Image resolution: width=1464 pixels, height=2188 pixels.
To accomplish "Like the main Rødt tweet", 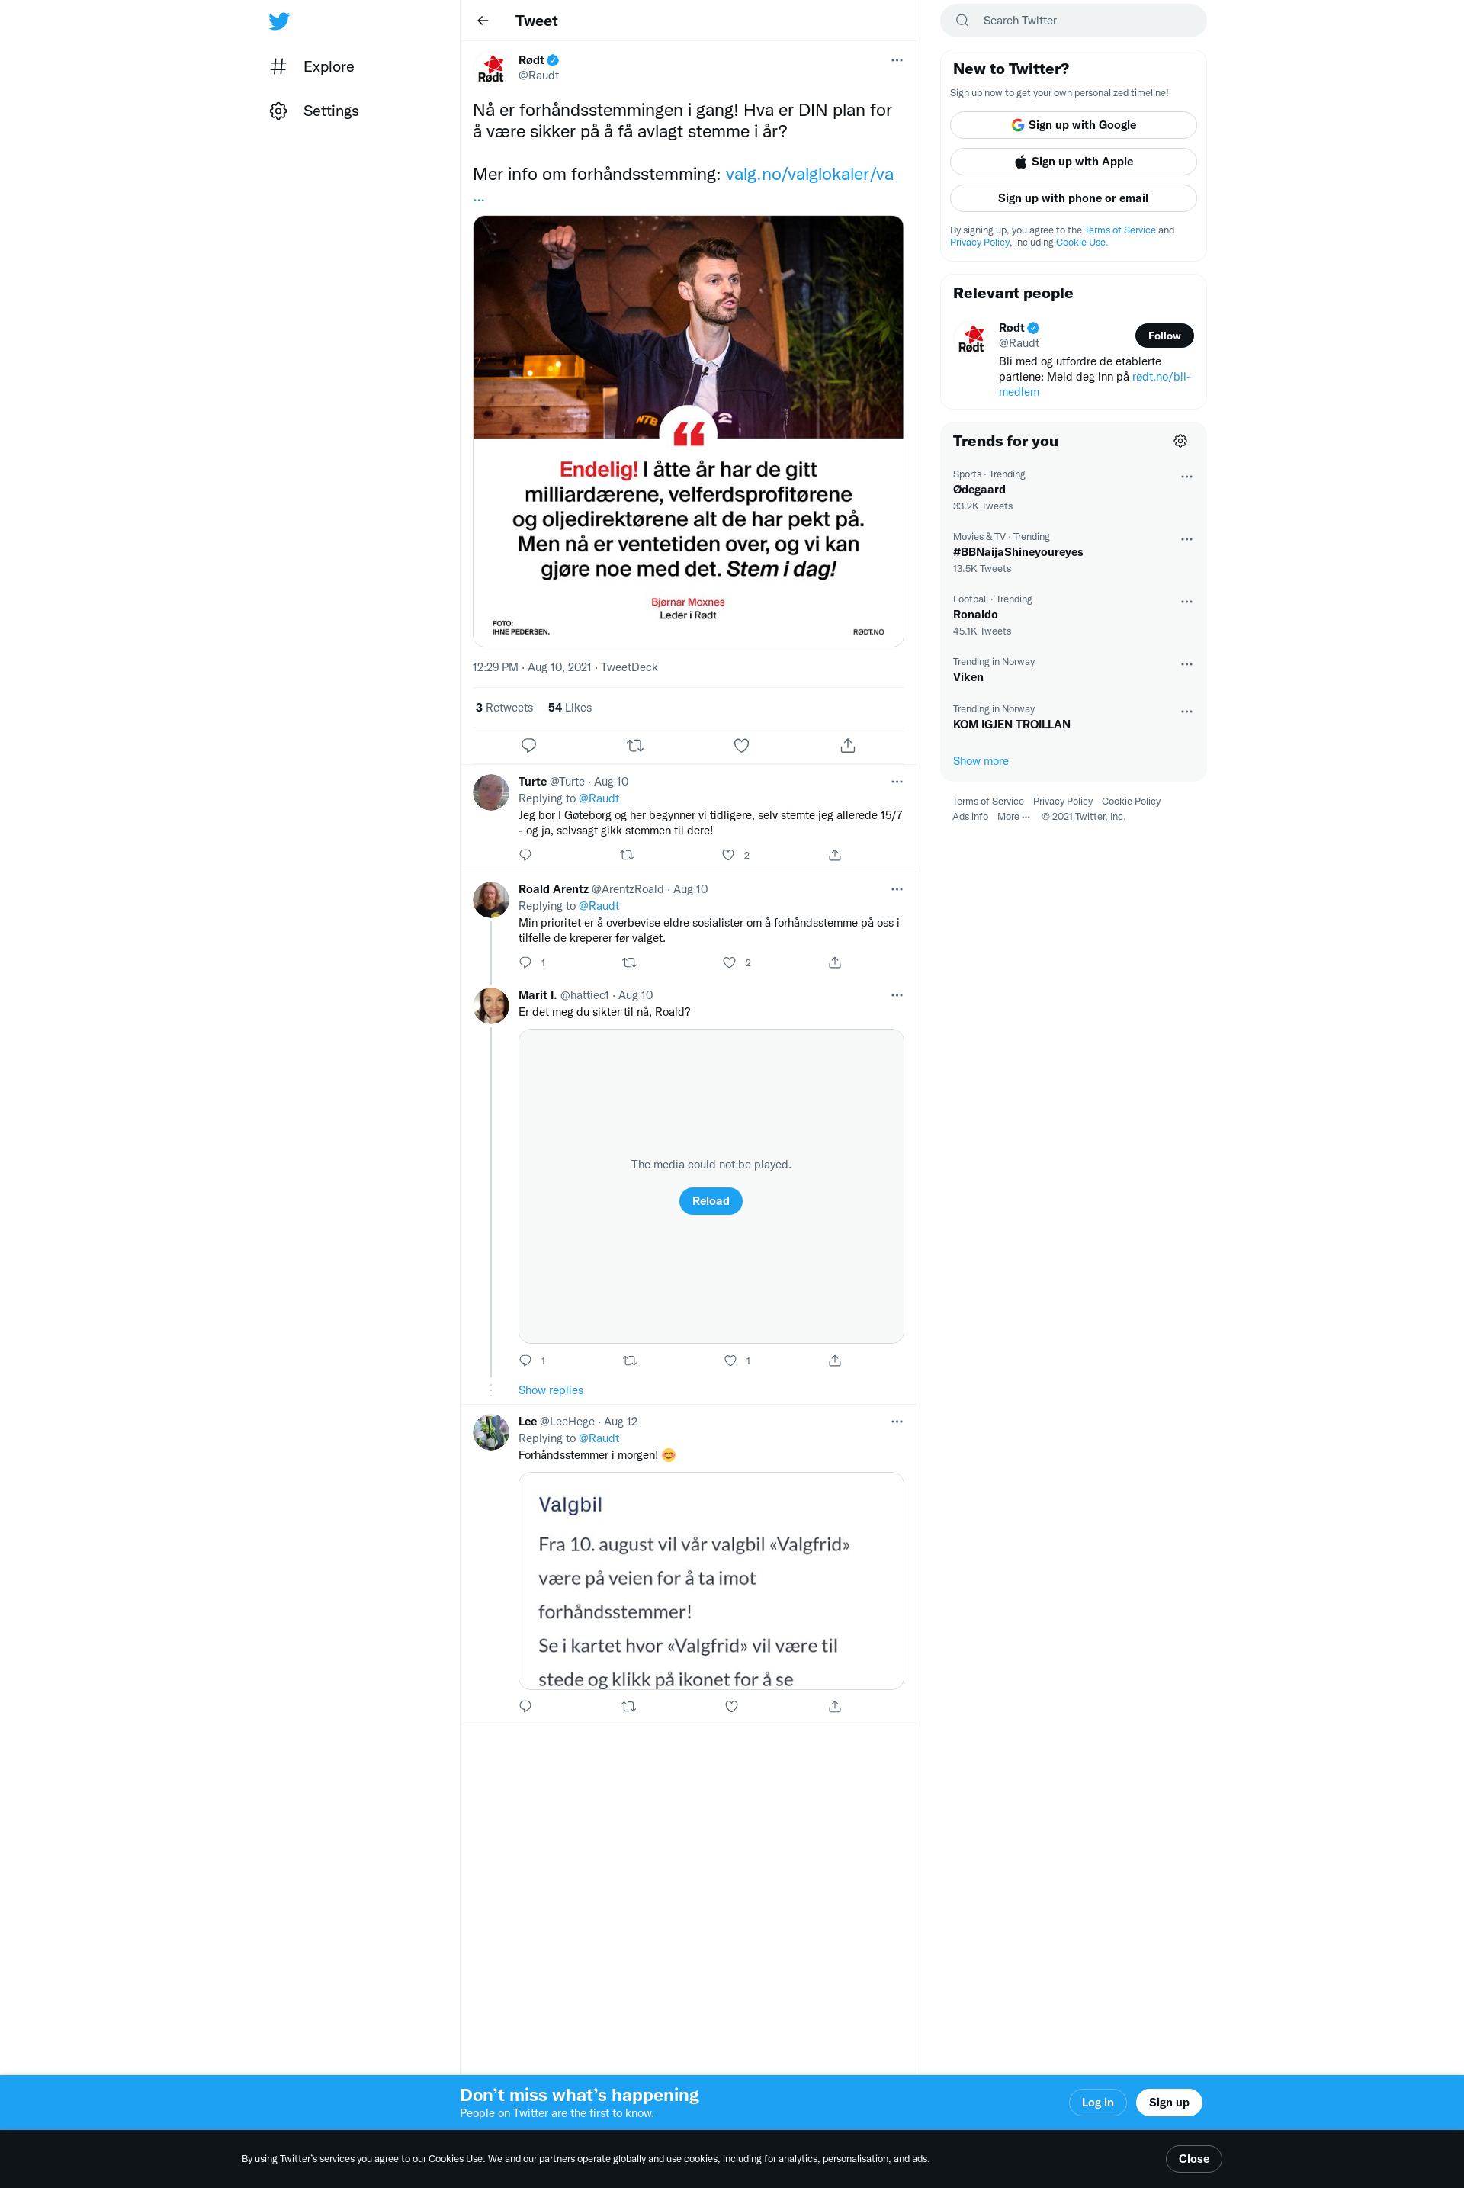I will tap(741, 745).
